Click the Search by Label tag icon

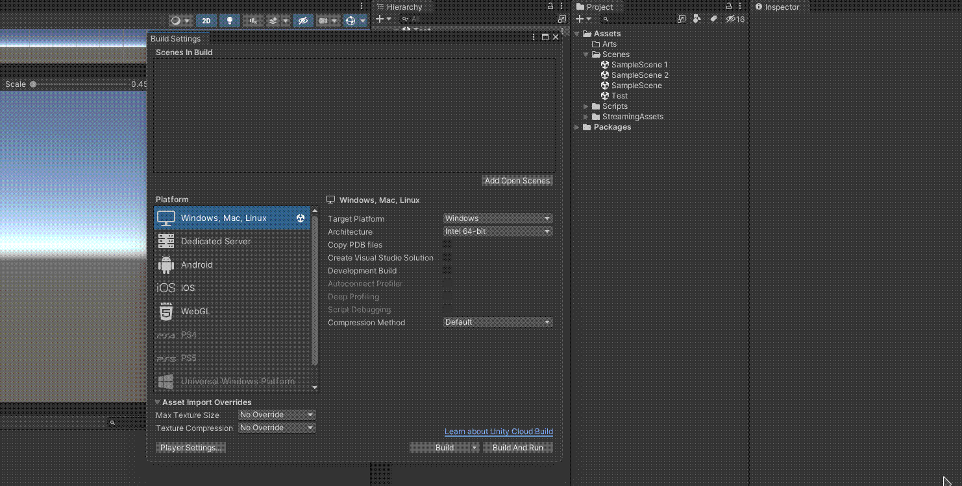pyautogui.click(x=713, y=19)
